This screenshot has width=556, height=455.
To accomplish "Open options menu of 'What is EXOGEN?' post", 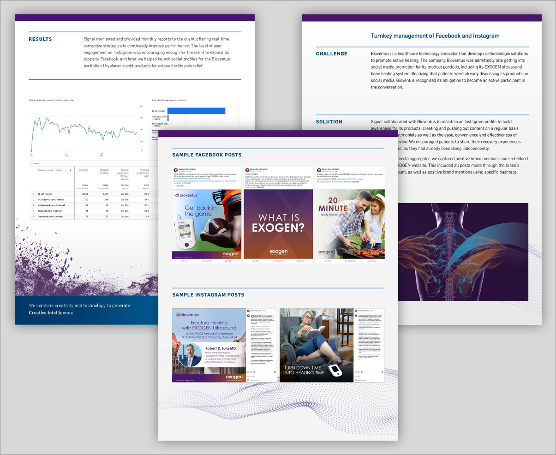I will pyautogui.click(x=310, y=170).
